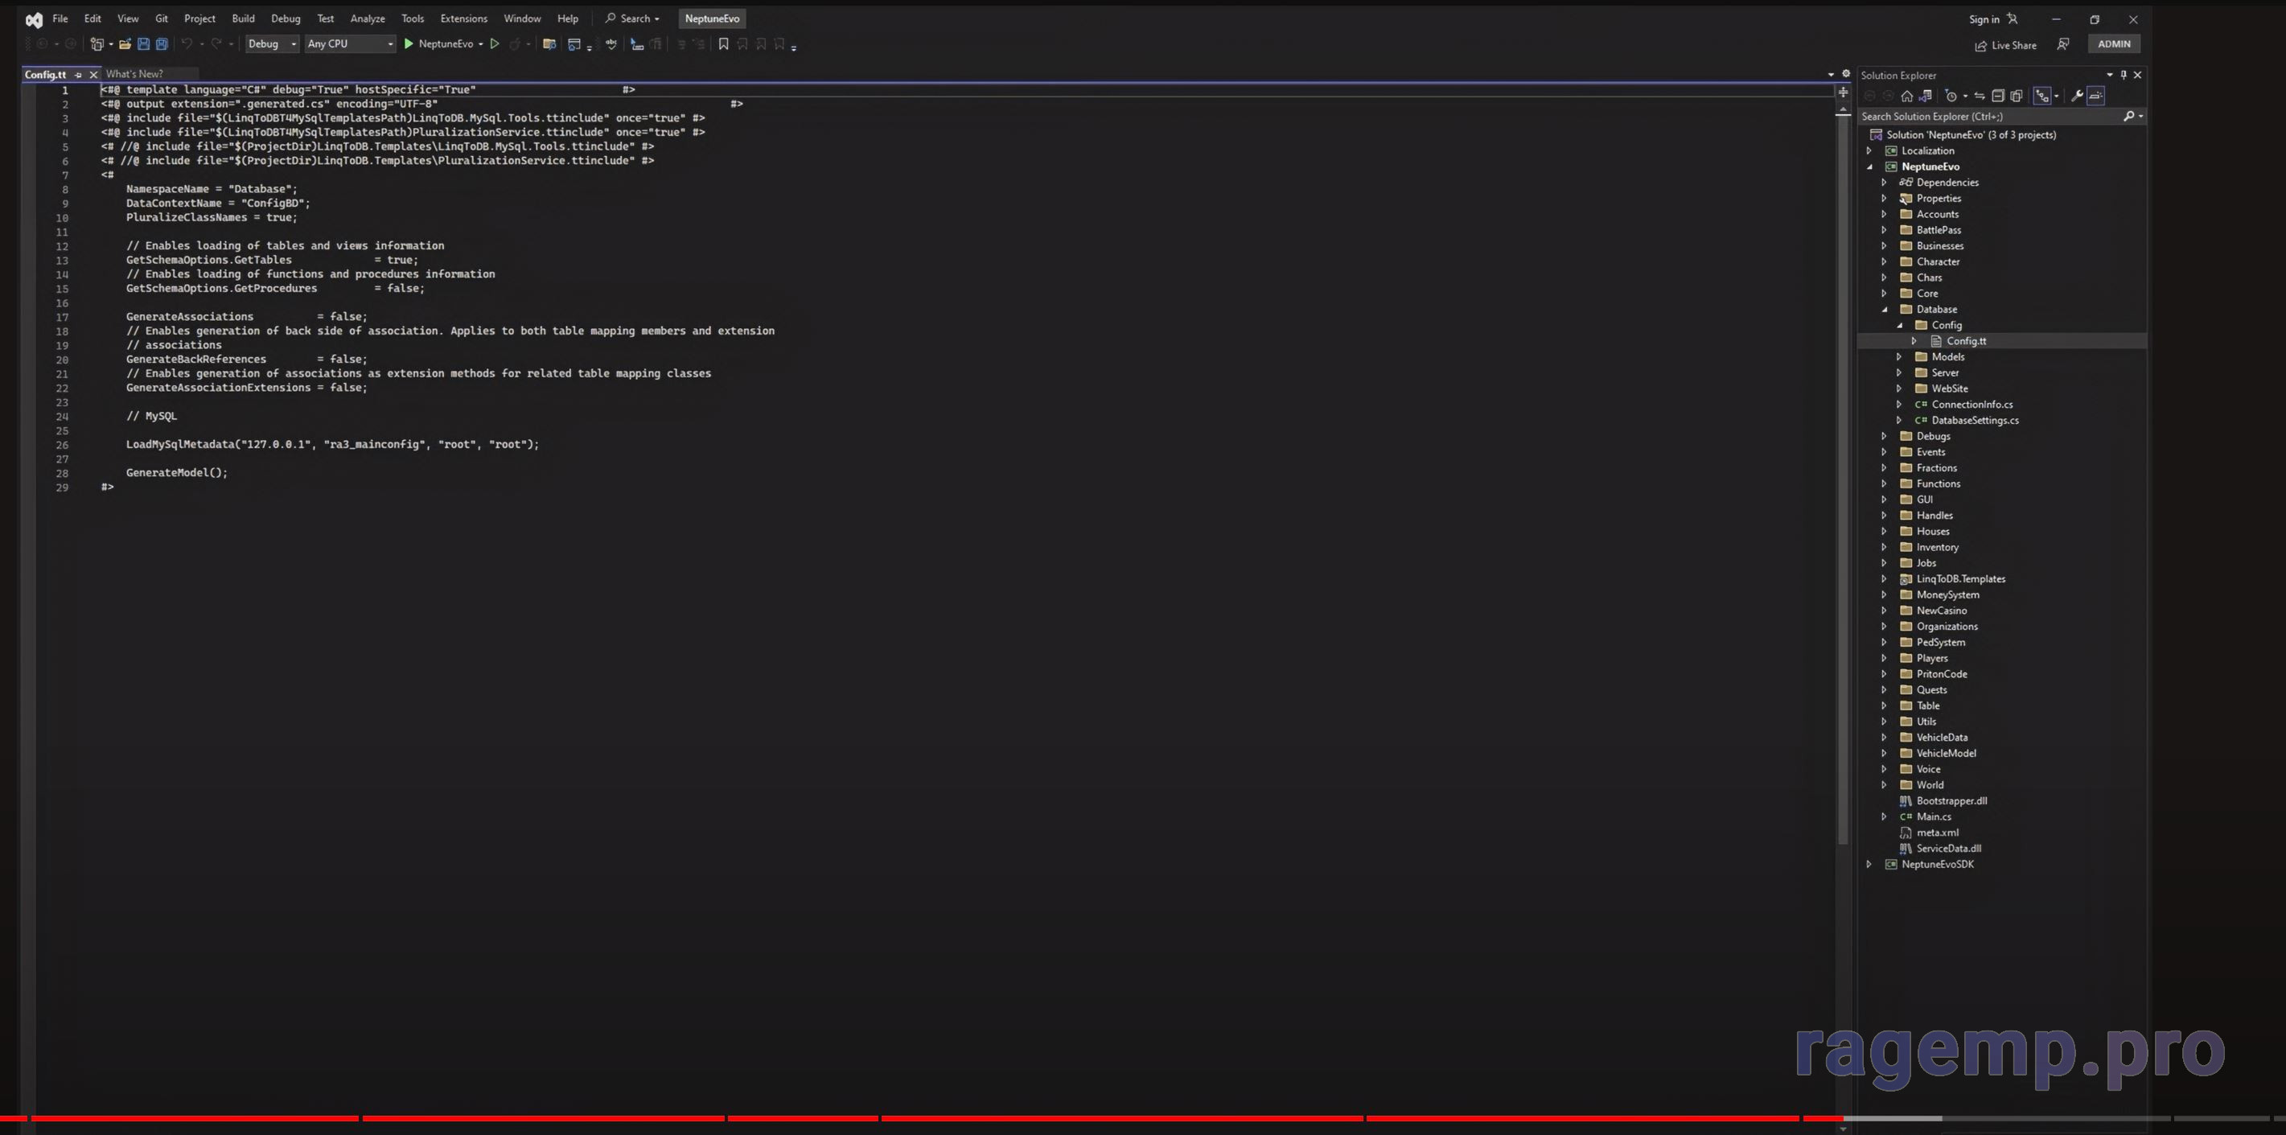Click the Sign in link
The width and height of the screenshot is (2286, 1135).
[x=1984, y=19]
